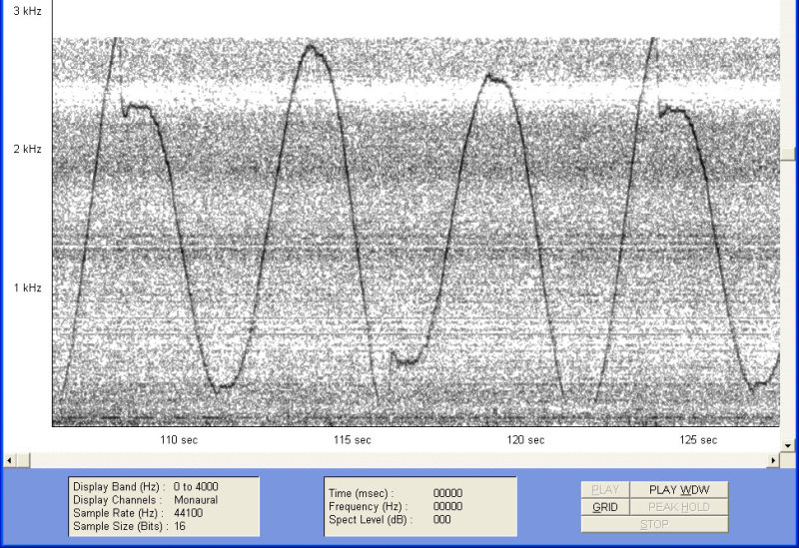Click the horizontal scrollbar right arrow
The image size is (799, 548).
tap(773, 460)
